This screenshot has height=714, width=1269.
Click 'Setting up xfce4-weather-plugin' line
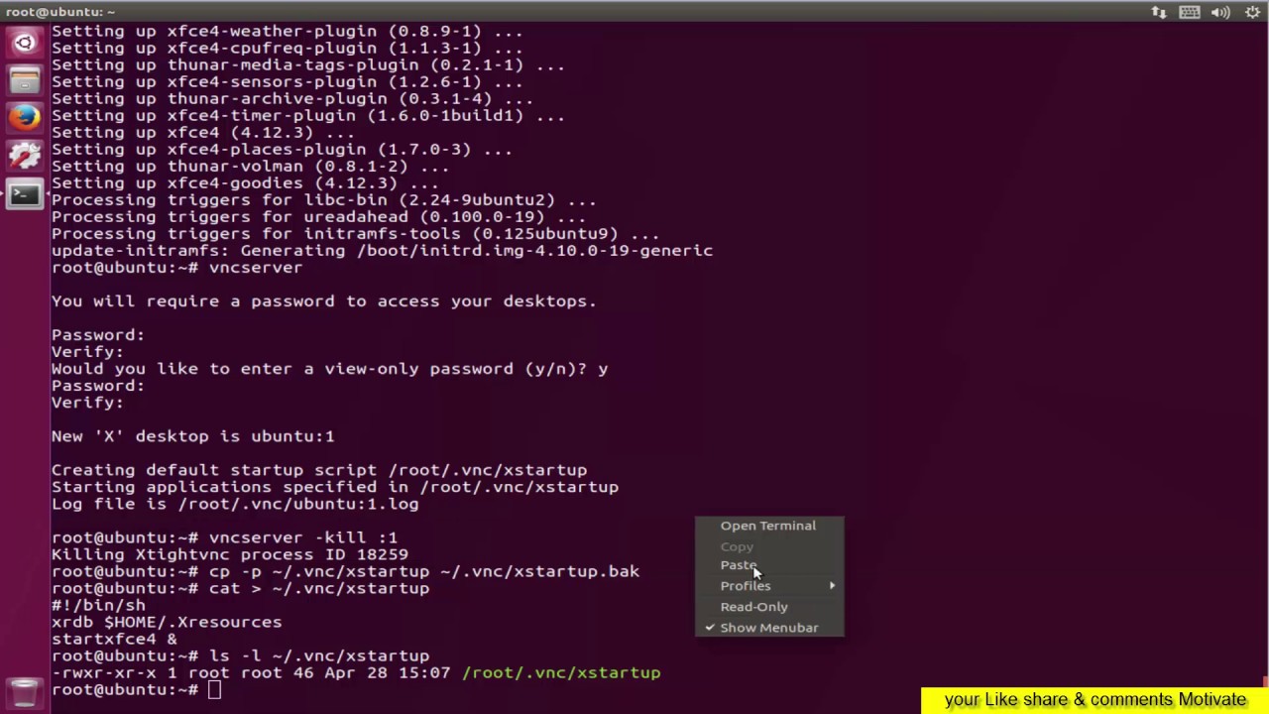288,32
